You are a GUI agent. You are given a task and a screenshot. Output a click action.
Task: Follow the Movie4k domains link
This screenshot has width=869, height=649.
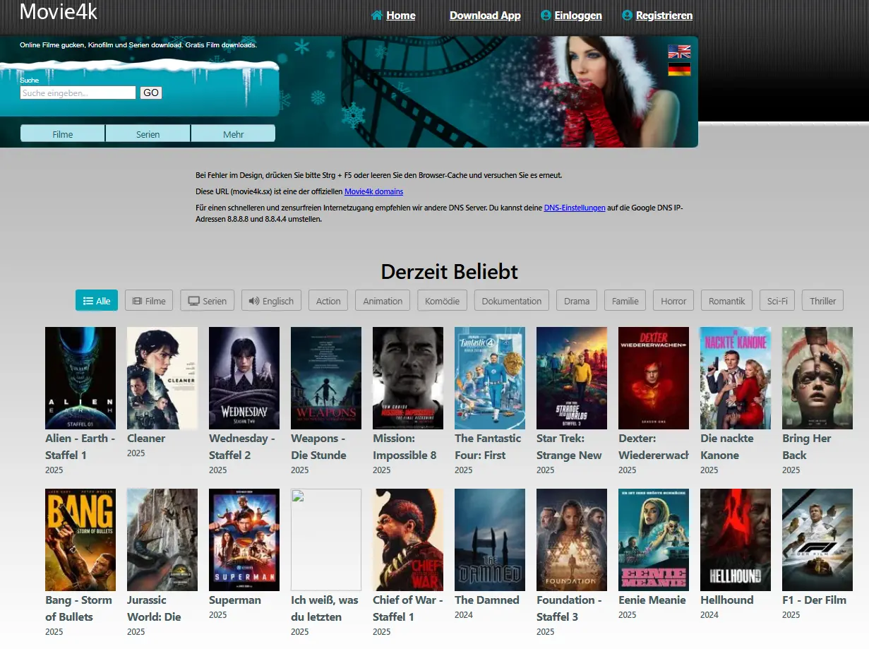coord(373,191)
